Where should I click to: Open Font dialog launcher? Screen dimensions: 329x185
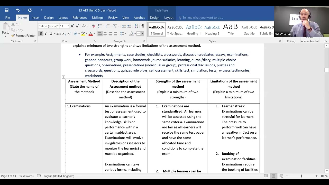(95, 41)
